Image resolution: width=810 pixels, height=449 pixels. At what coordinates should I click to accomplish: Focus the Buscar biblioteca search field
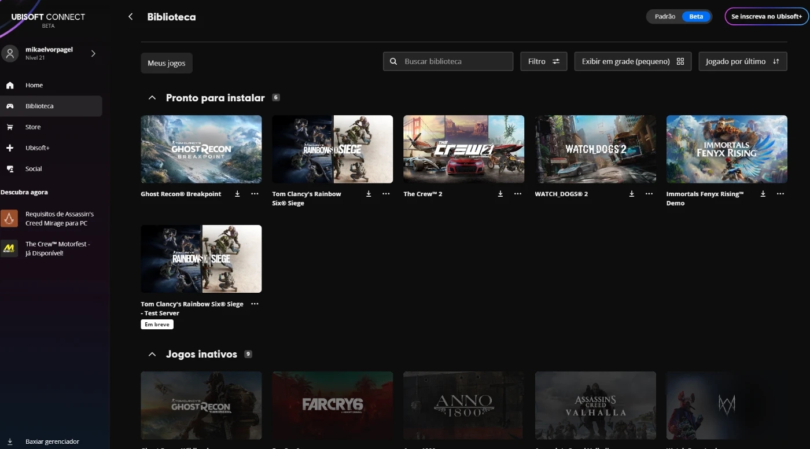tap(448, 61)
